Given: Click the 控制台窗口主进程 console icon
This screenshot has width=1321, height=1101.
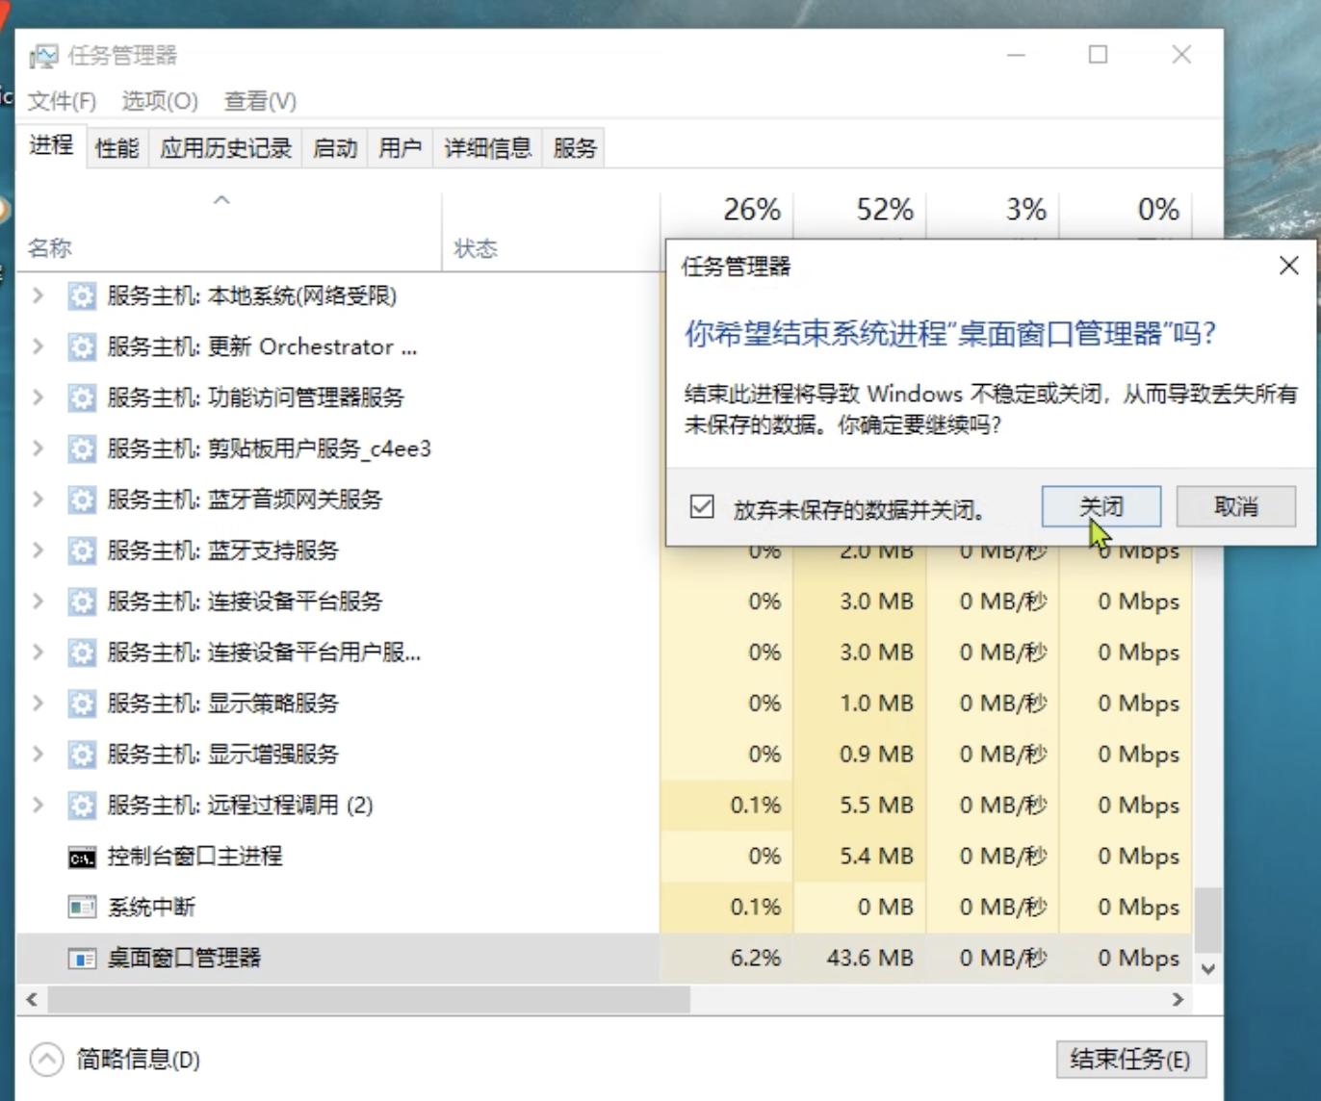Looking at the screenshot, I should [83, 856].
